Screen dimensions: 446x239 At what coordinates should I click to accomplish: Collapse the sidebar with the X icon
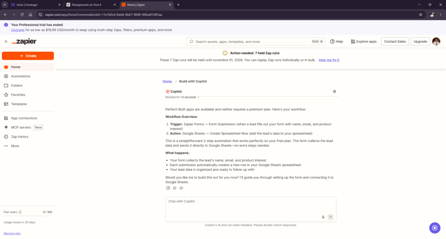click(6, 41)
